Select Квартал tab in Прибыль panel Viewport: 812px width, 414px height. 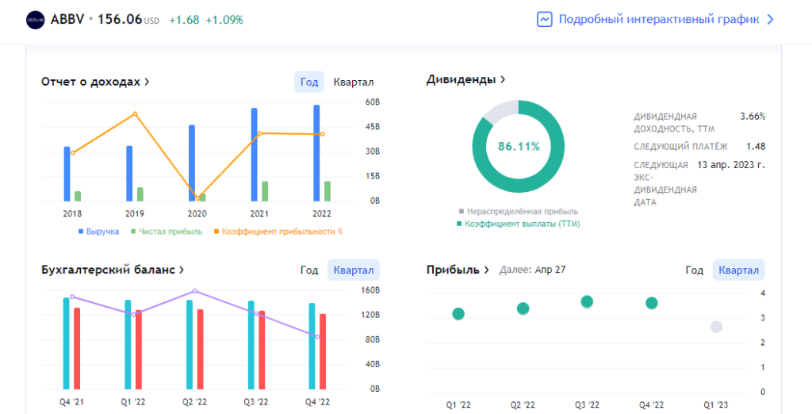pyautogui.click(x=739, y=270)
